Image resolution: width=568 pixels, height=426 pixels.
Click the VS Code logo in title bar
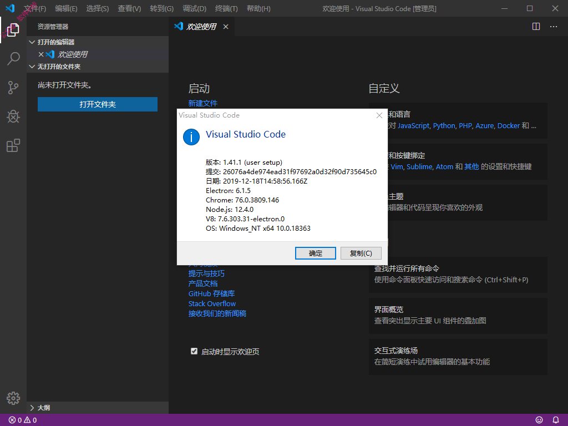10,8
